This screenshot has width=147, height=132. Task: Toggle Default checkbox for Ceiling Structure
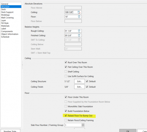(x=87, y=81)
